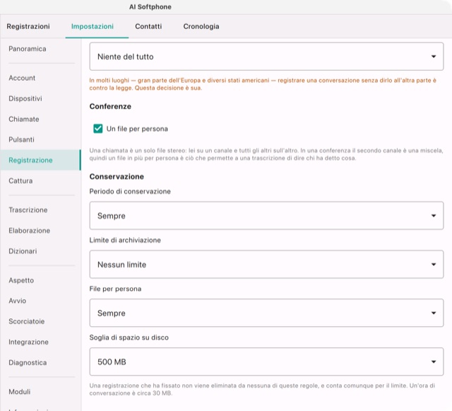Open the Limite di archiviazione dropdown
Image resolution: width=452 pixels, height=411 pixels.
(x=266, y=265)
